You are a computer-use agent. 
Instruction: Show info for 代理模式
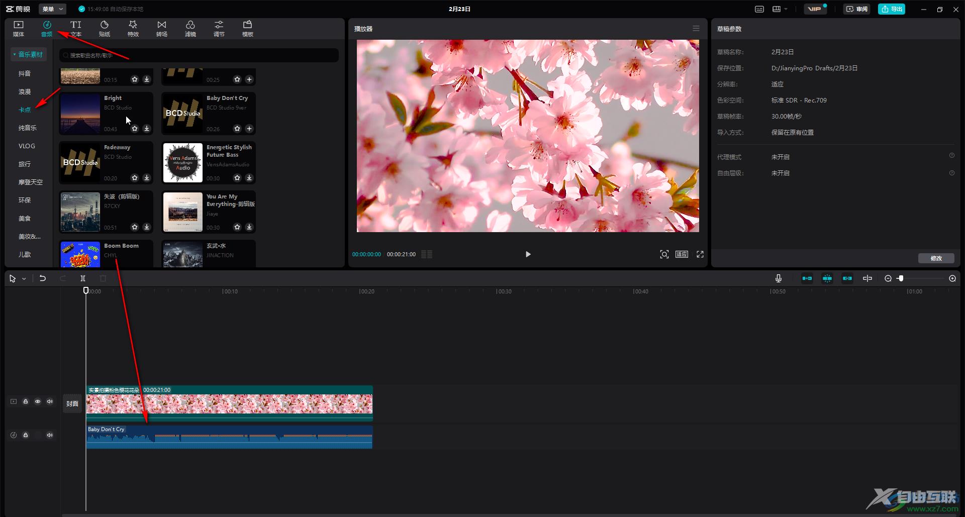coord(952,156)
